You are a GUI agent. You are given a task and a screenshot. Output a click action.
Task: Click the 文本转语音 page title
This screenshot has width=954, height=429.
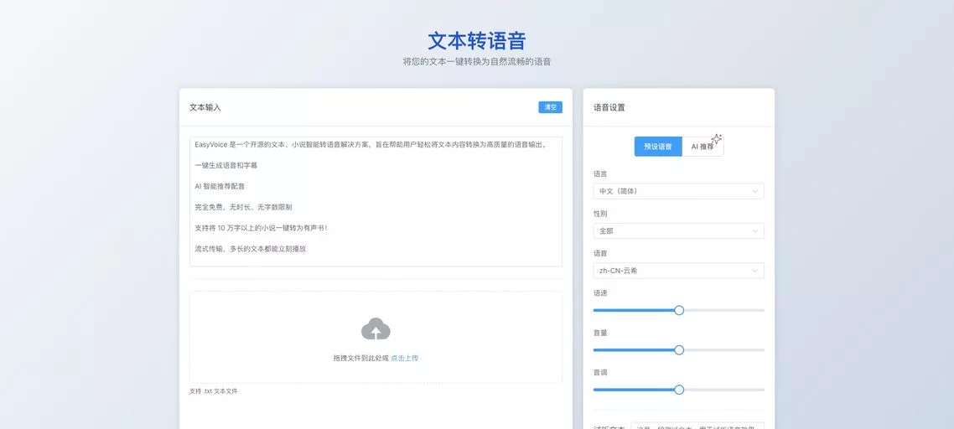click(x=476, y=41)
